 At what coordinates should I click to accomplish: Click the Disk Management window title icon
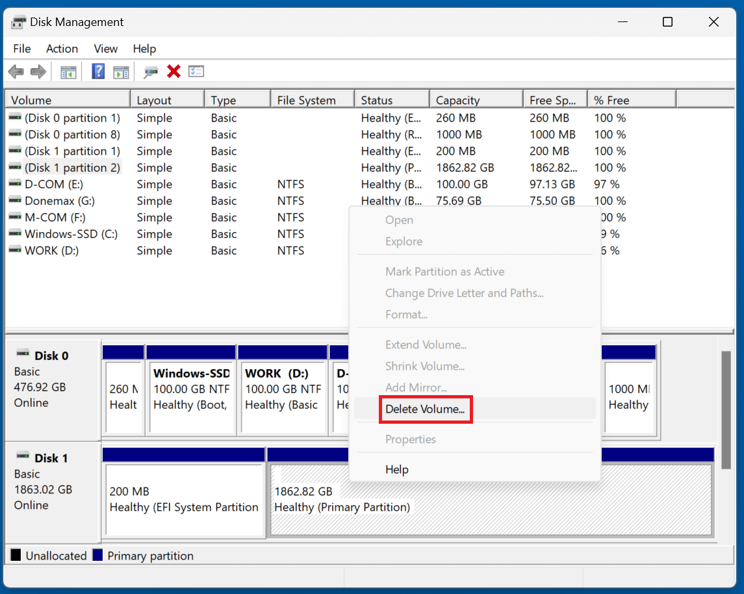point(18,21)
